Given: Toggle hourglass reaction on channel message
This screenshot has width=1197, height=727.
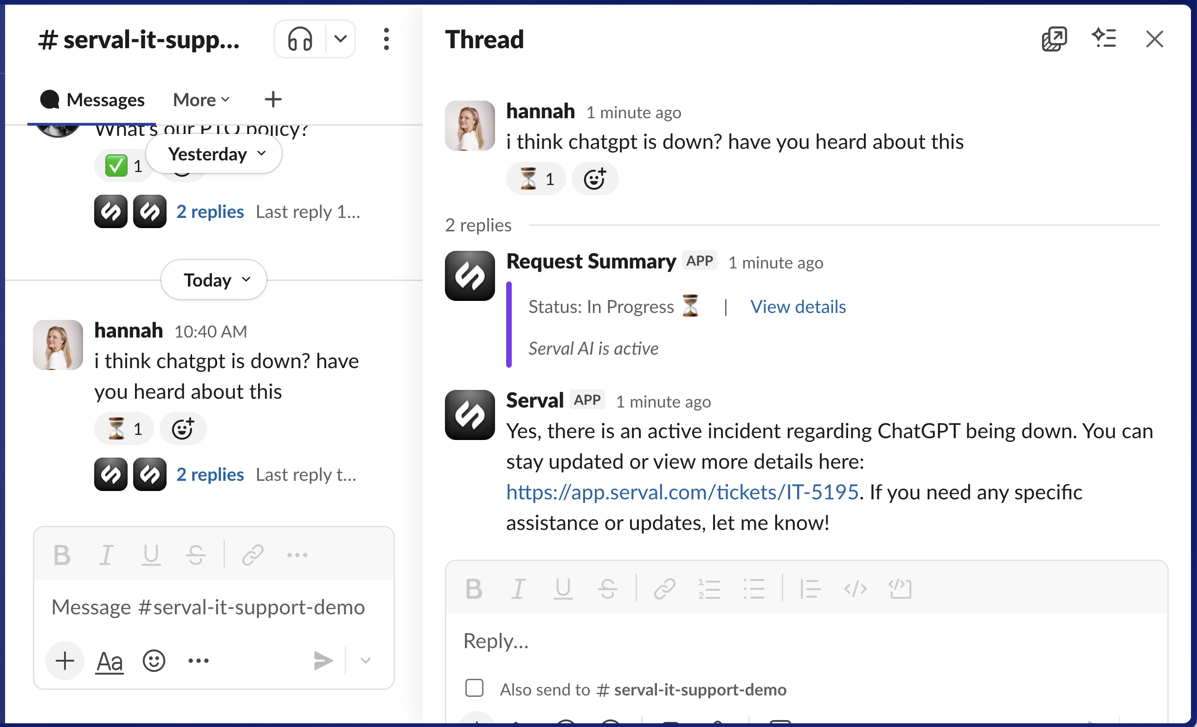Looking at the screenshot, I should 124,429.
